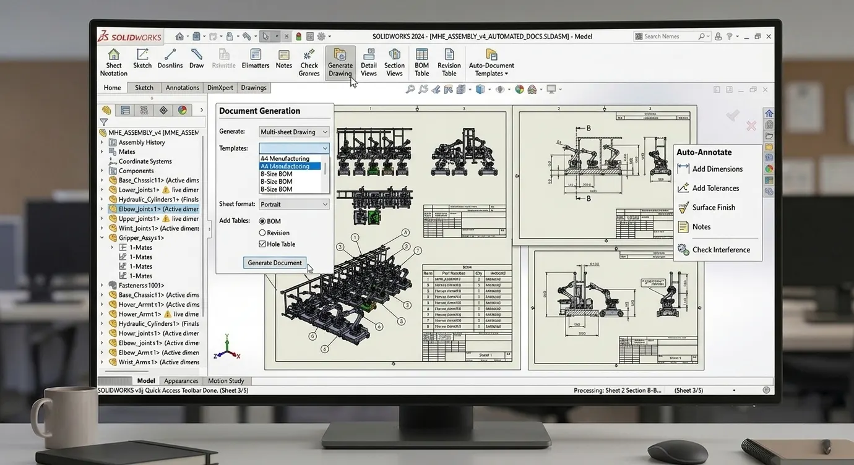Click the Section Views tool
Viewport: 854px width, 465px height.
(x=394, y=62)
